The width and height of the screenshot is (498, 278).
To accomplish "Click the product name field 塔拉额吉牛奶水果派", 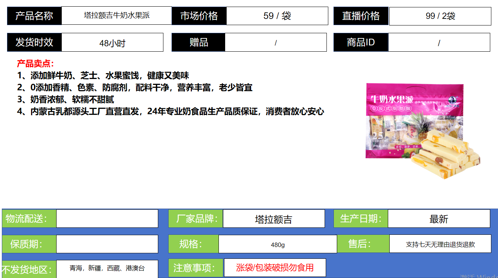I will coord(116,16).
